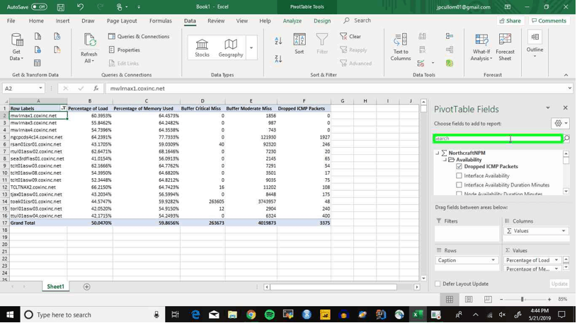Click the Windows taskbar search box
The width and height of the screenshot is (577, 323).
[x=92, y=315]
